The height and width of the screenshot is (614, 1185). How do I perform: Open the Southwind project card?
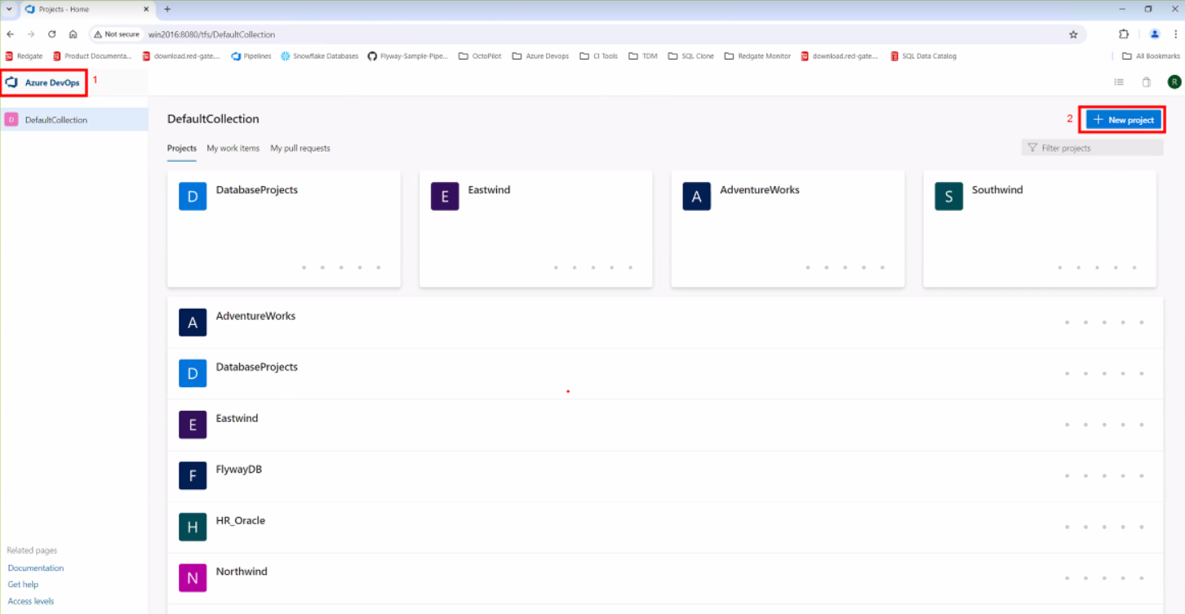[1039, 229]
